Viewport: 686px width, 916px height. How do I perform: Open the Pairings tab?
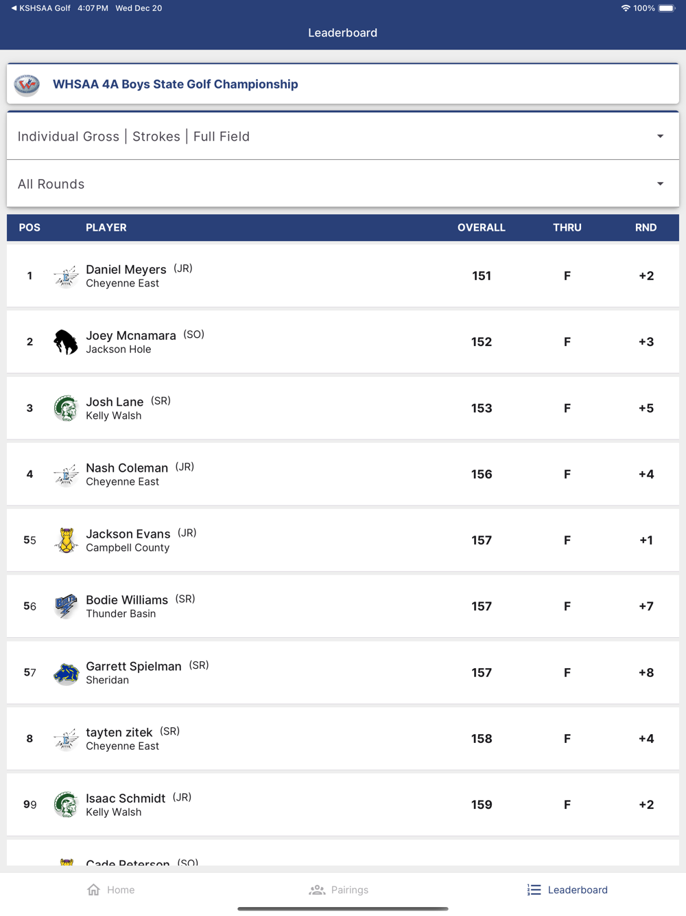click(x=339, y=890)
